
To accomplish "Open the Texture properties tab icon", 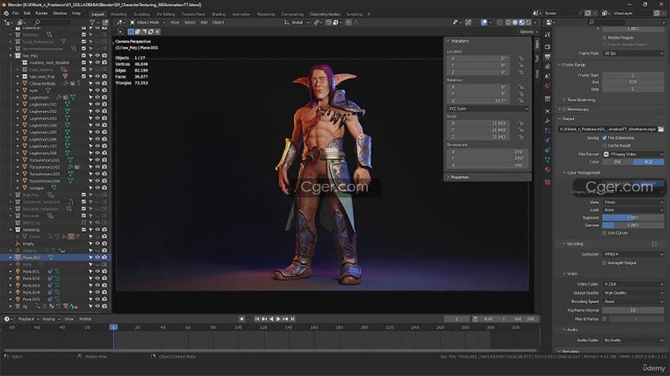I will (547, 182).
